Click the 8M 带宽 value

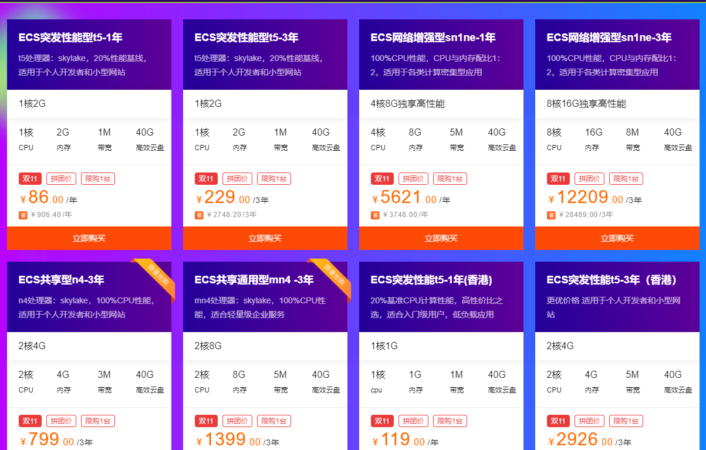point(633,133)
